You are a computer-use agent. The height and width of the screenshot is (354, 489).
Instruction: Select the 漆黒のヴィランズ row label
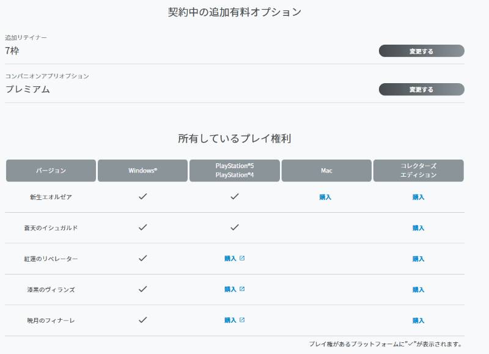coord(51,290)
